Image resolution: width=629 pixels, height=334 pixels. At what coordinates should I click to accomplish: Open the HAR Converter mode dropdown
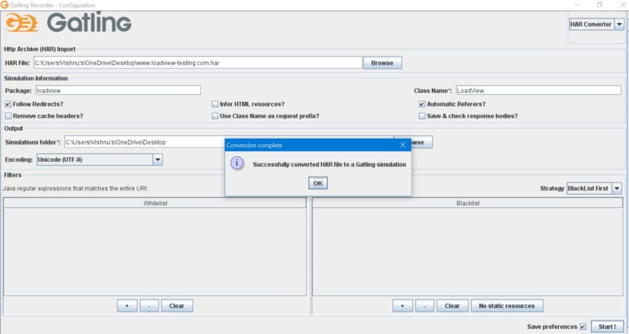pos(619,24)
